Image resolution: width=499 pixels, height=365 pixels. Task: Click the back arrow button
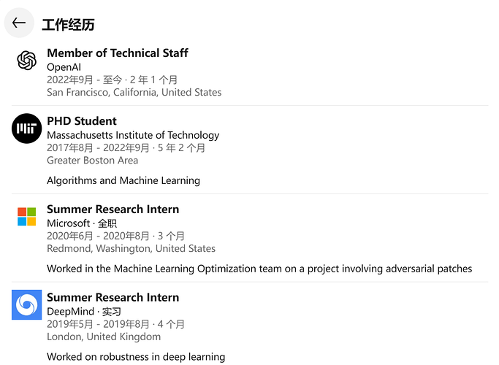[19, 23]
